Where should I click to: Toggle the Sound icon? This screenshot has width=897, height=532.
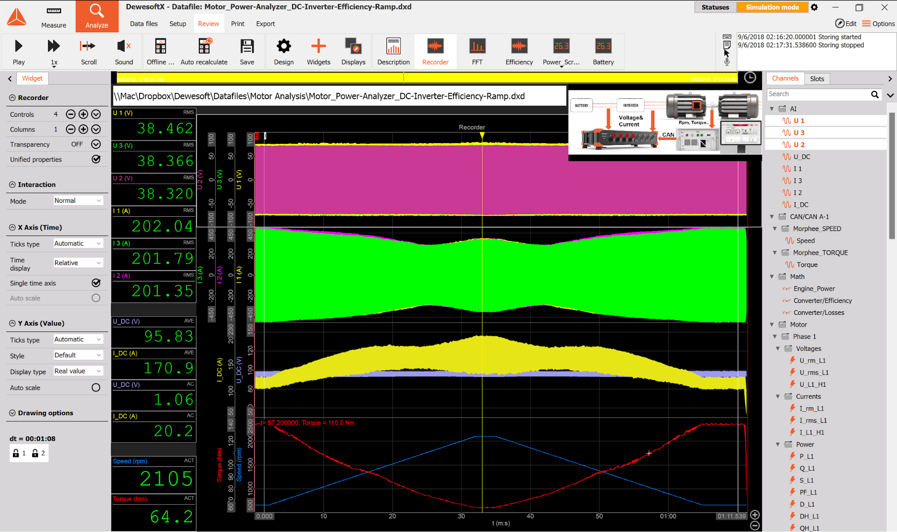click(123, 46)
